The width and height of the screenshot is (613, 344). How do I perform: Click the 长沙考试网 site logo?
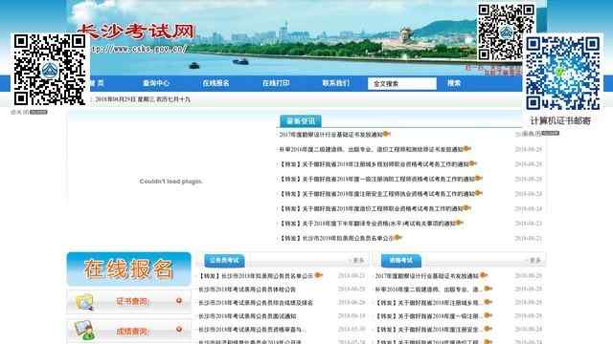[x=136, y=32]
